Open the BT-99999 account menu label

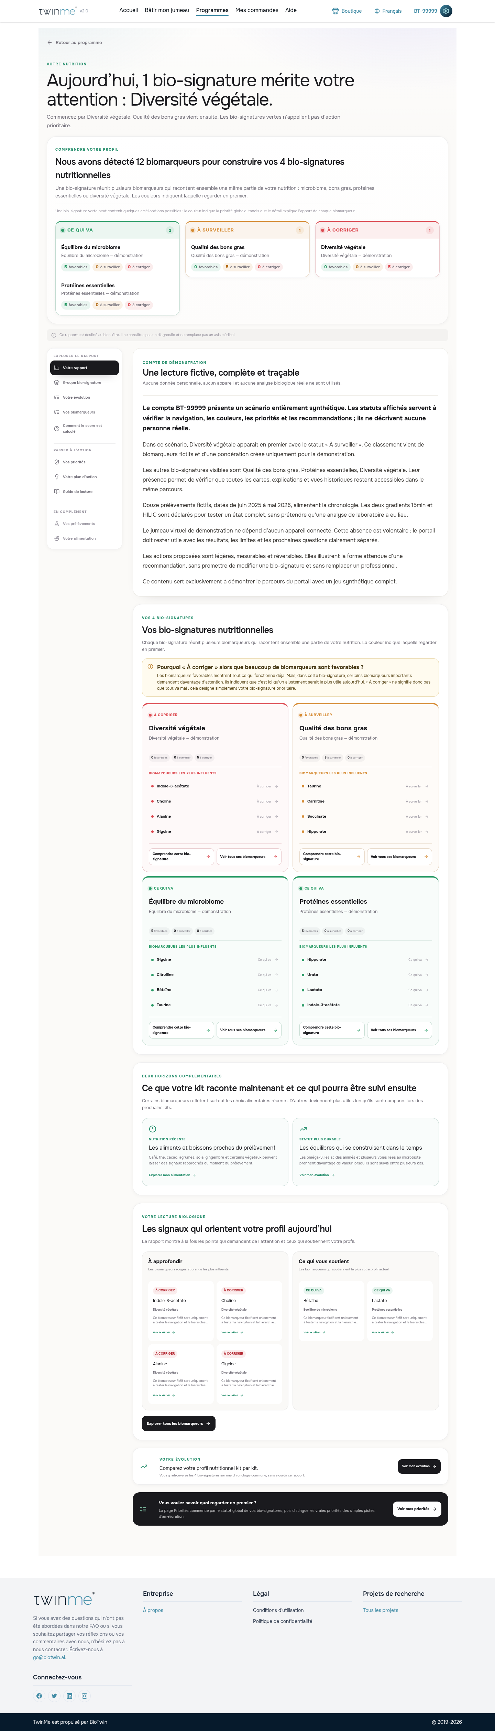tap(425, 11)
